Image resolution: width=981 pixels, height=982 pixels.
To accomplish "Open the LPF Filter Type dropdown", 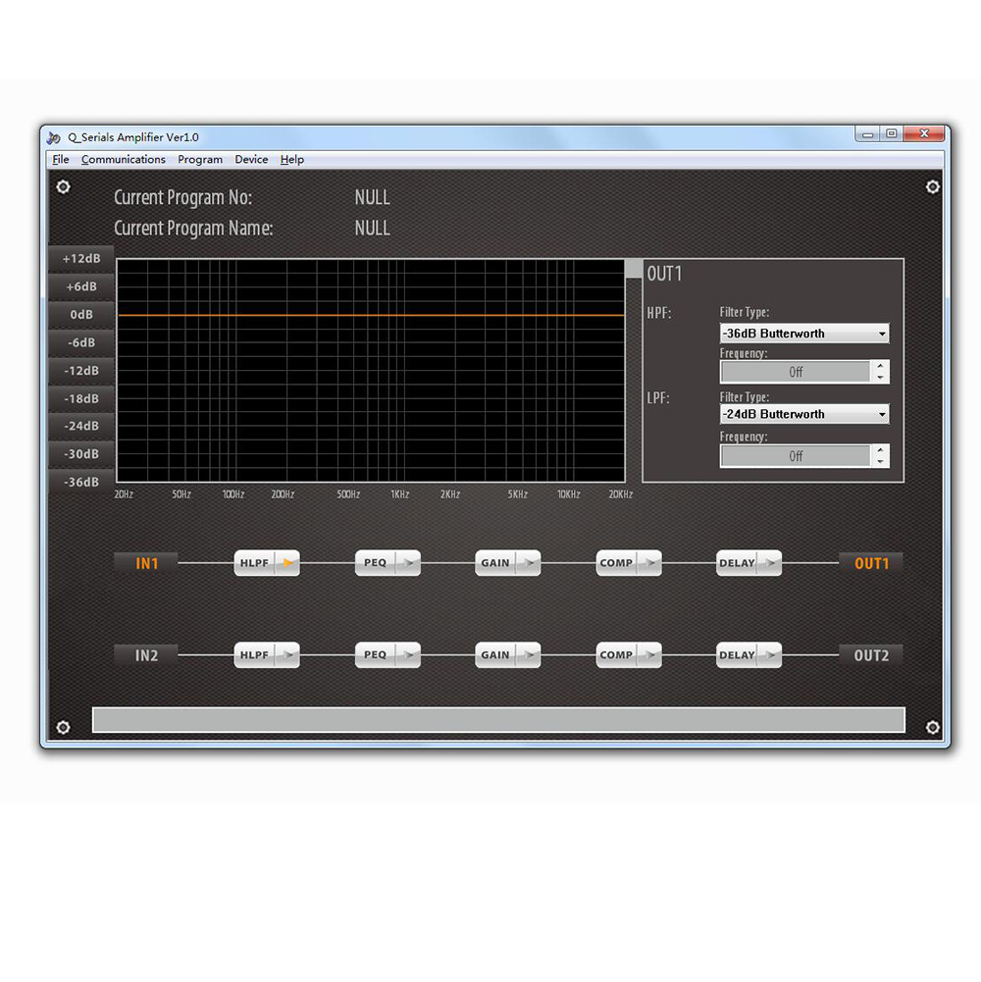I will point(803,414).
